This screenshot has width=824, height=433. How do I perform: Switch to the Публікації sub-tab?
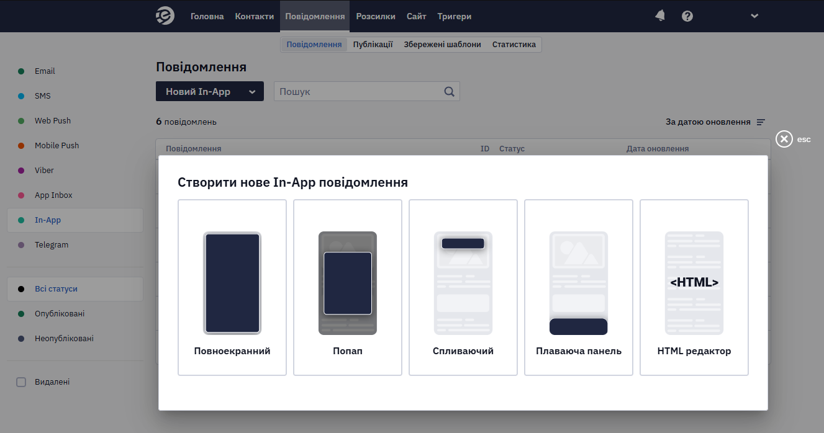[373, 45]
